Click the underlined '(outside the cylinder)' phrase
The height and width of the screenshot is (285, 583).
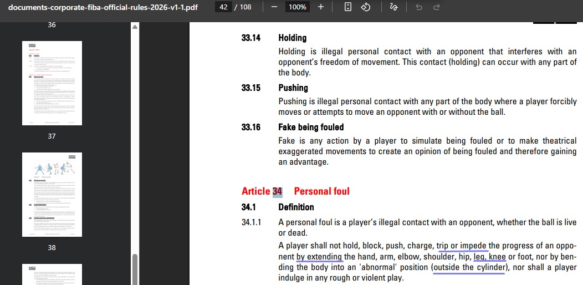click(x=469, y=267)
